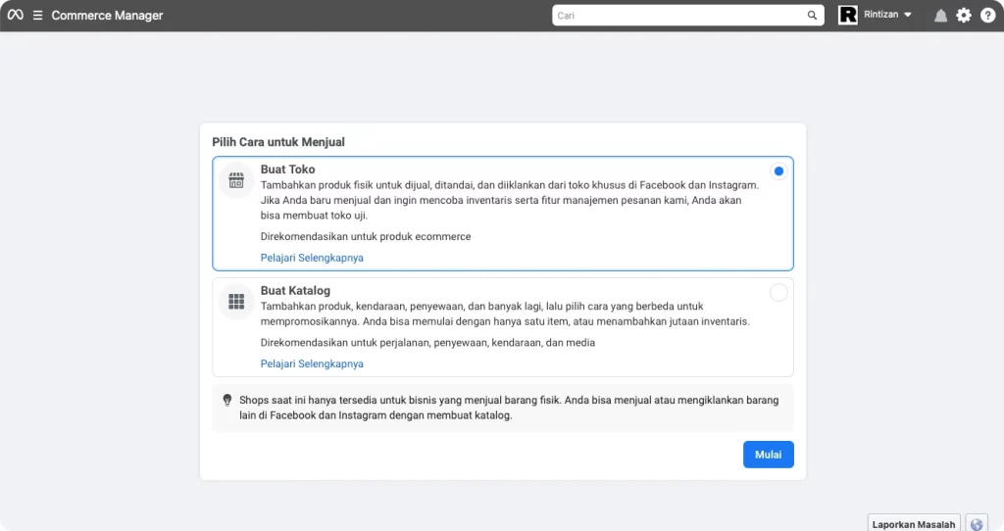Click the Rintizan account name
The height and width of the screenshot is (531, 1004).
coord(881,14)
